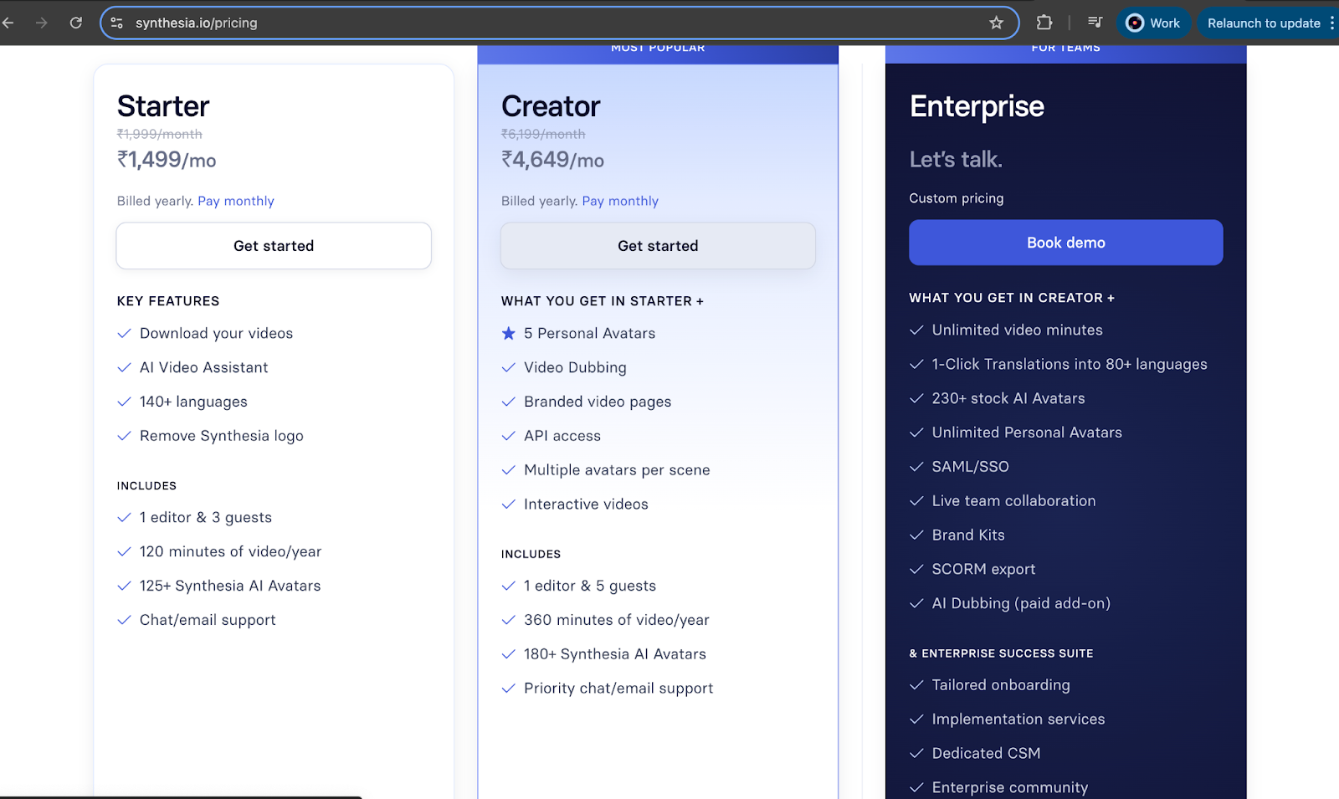Click the star icon beside 5 Personal Avatars
The image size is (1339, 799).
(508, 333)
